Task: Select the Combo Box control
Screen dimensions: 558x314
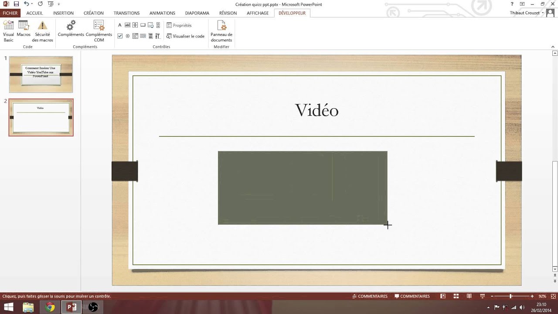Action: point(135,36)
